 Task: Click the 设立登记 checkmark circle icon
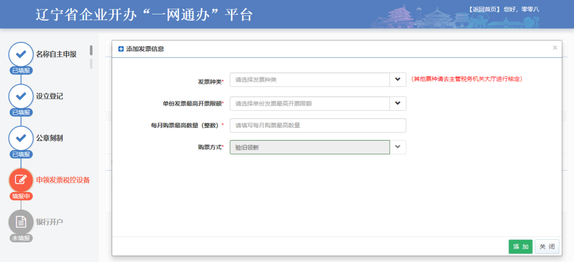pyautogui.click(x=21, y=97)
